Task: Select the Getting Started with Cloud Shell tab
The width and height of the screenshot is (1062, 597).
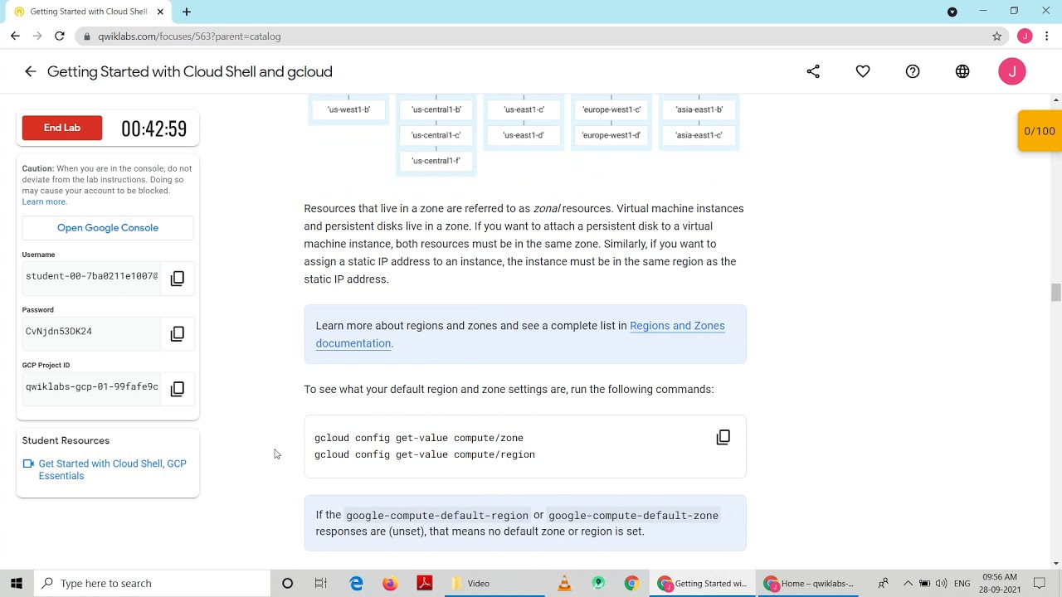Action: click(88, 12)
